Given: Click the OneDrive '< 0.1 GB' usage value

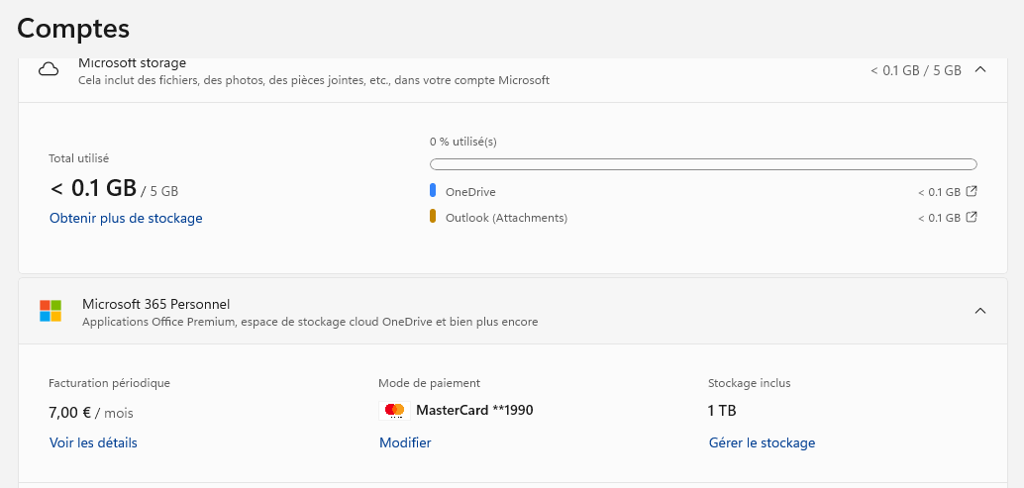Looking at the screenshot, I should click(939, 192).
